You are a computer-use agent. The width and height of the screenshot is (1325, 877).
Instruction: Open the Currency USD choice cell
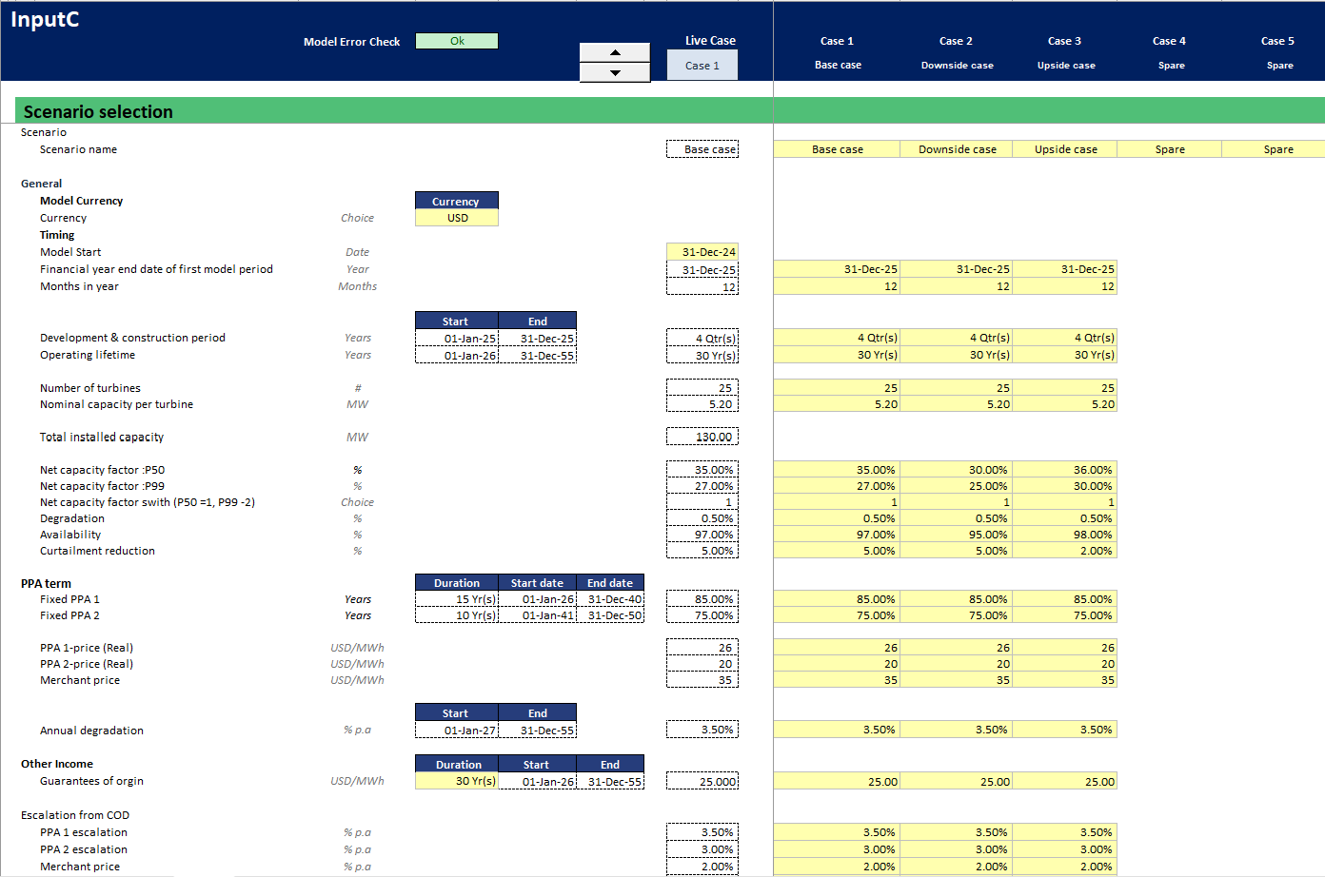click(x=457, y=218)
